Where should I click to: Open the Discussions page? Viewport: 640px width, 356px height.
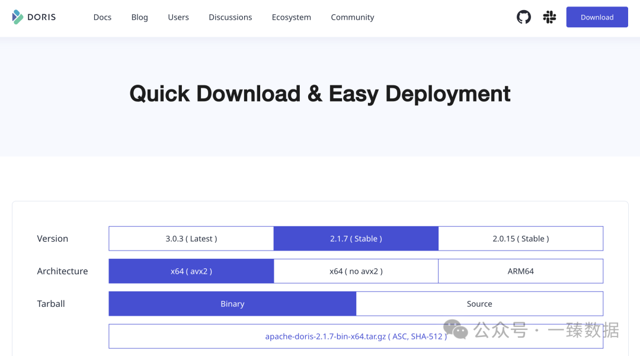click(230, 17)
